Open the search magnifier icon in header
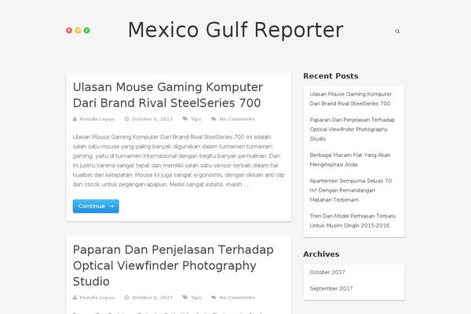 [398, 31]
